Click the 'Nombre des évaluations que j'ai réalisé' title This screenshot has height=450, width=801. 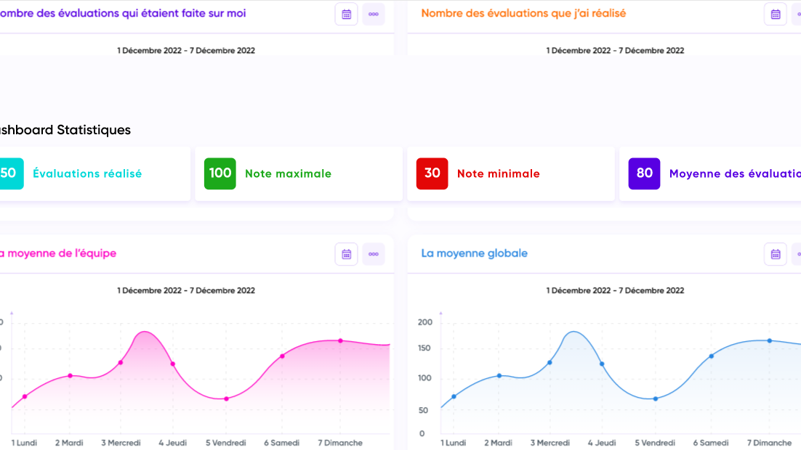[x=523, y=13]
